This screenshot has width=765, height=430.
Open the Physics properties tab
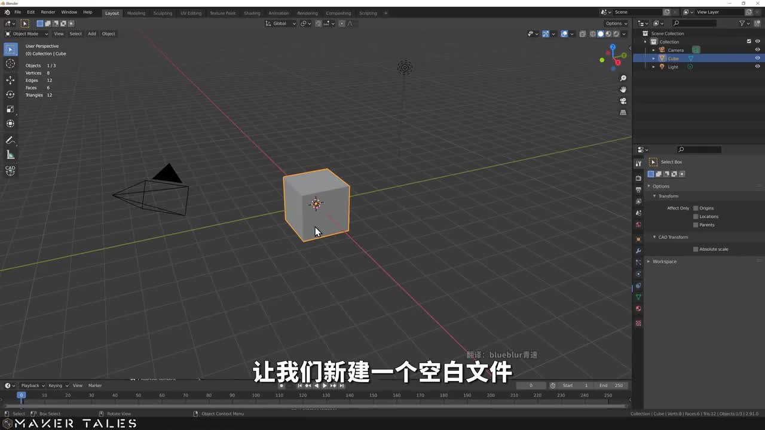point(638,274)
